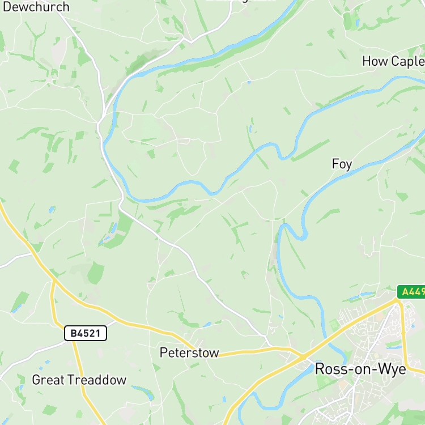Click the white road fork at the top center

point(191,42)
